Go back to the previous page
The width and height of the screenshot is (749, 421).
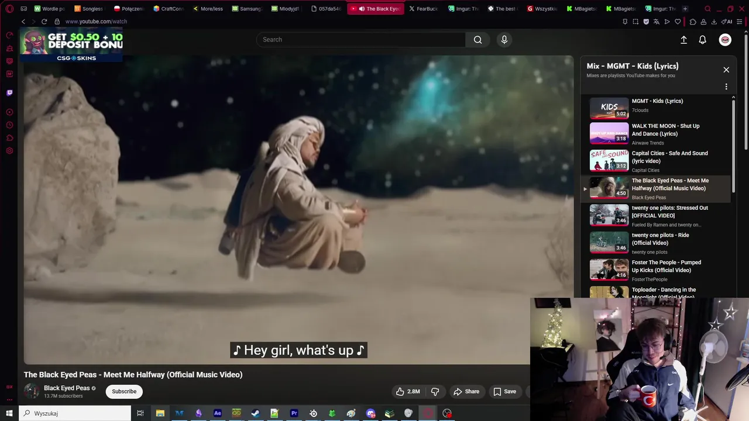23,22
